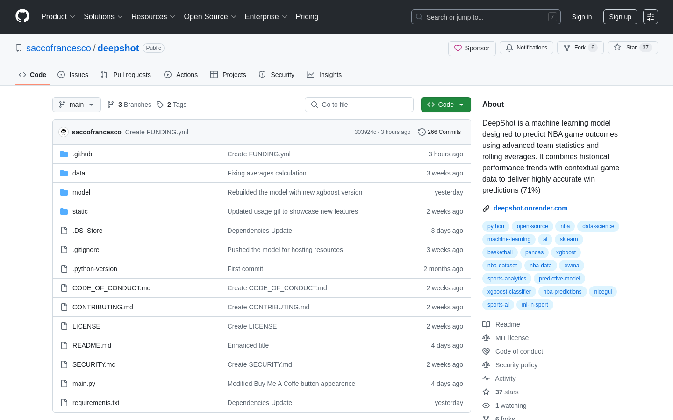Click the saccofrancesco avatar in the commit row
Viewport: 673px width, 420px height.
point(64,132)
